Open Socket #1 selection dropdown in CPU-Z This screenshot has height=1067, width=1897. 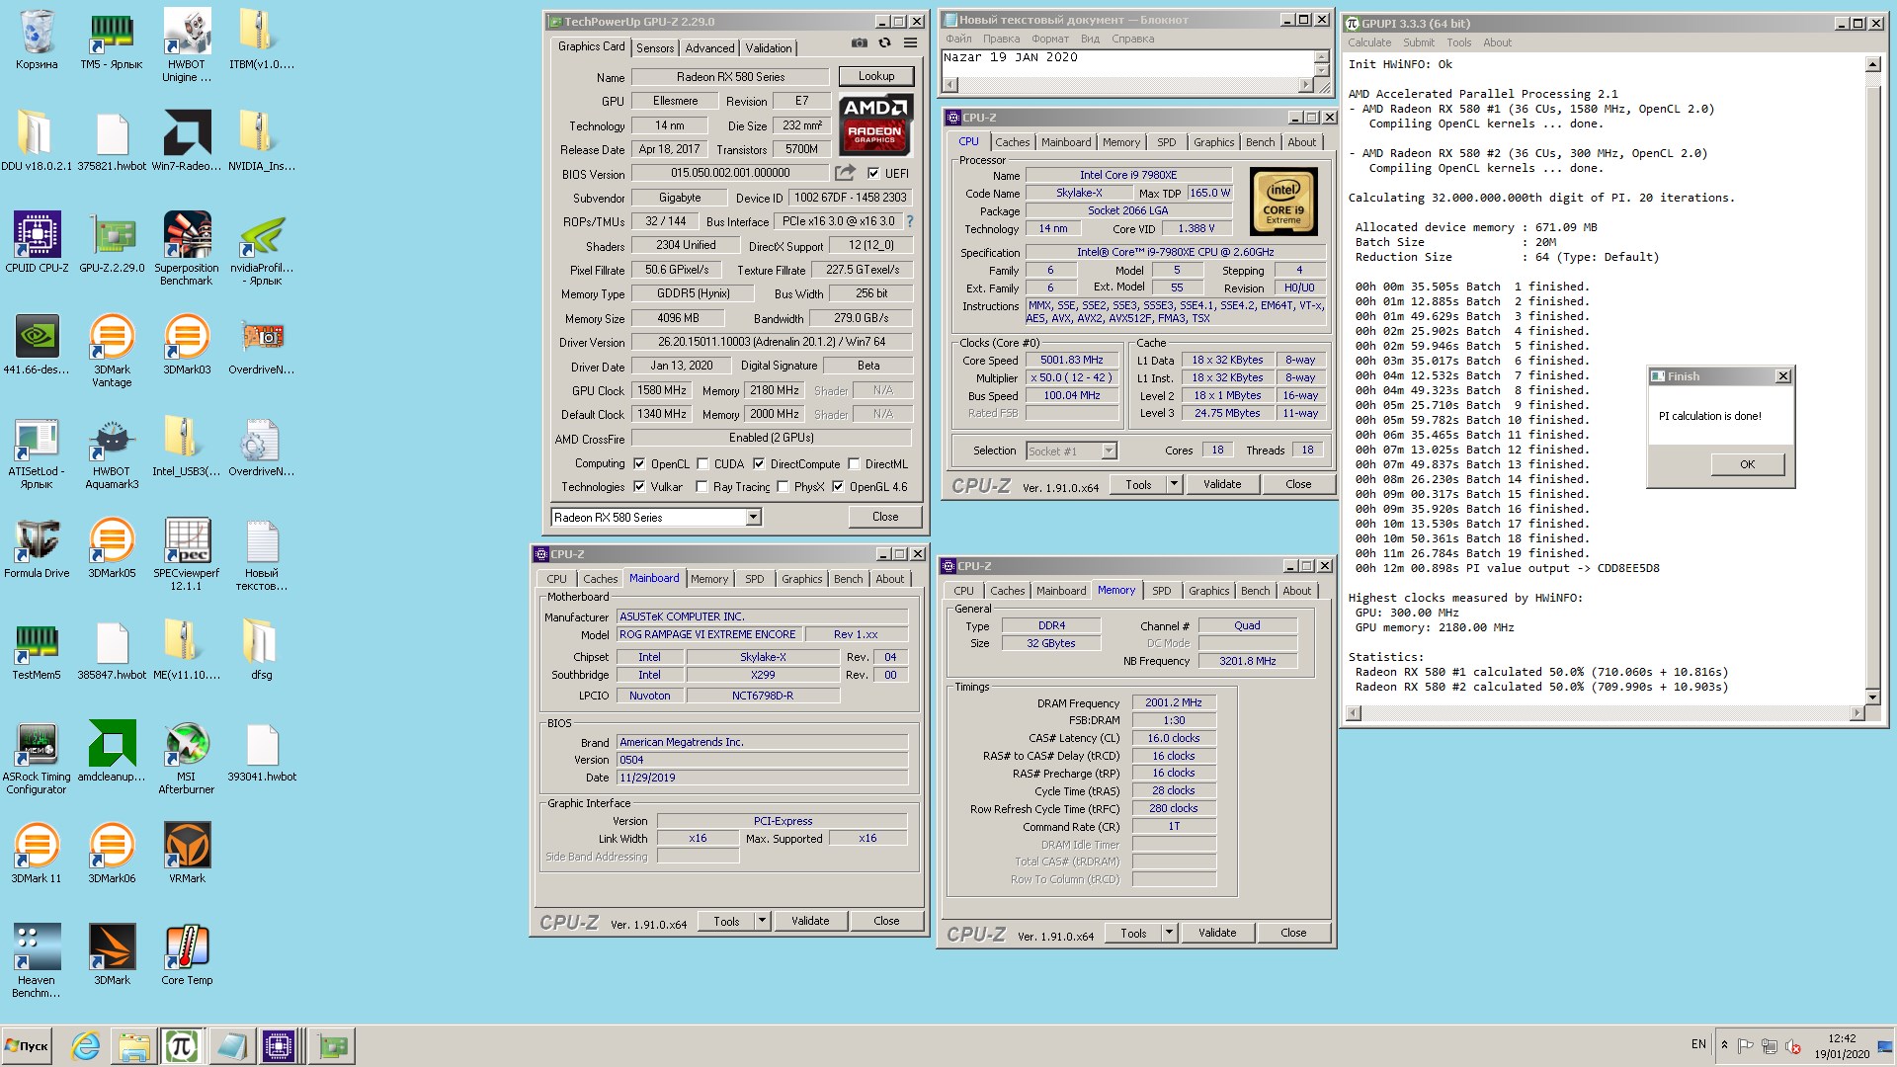tap(1109, 451)
